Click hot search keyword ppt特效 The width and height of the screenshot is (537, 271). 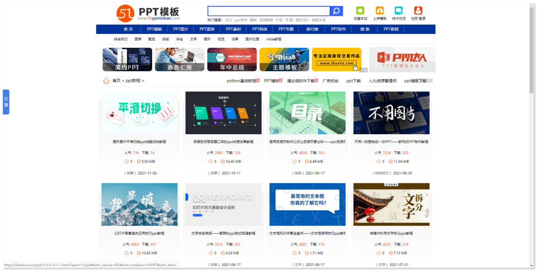coord(241,20)
